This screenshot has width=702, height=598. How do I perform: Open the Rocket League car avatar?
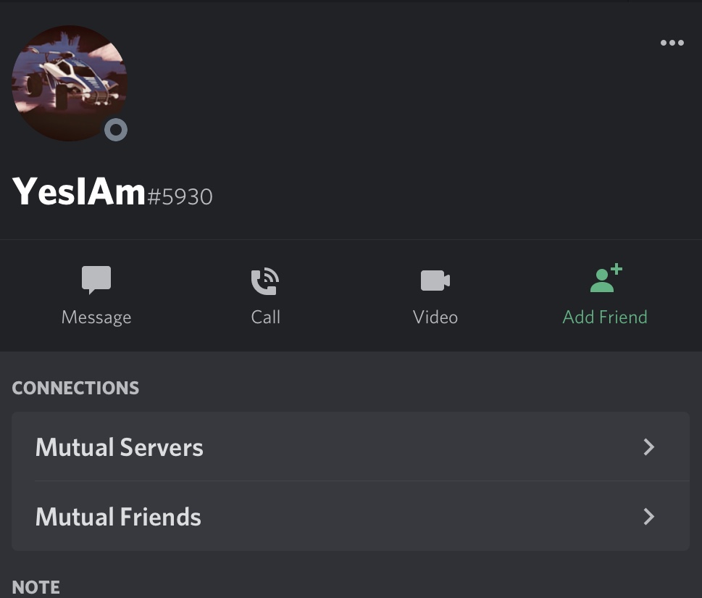(70, 83)
